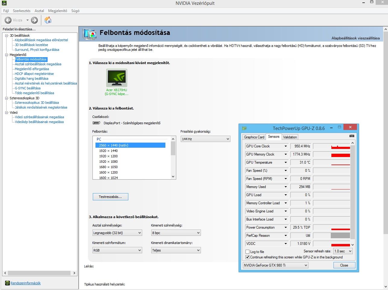Click Alapbeállítások visszaállítása link
The width and height of the screenshot is (388, 290).
[x=355, y=38]
